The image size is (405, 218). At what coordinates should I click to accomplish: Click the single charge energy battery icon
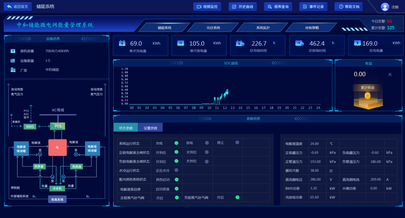(x=122, y=43)
